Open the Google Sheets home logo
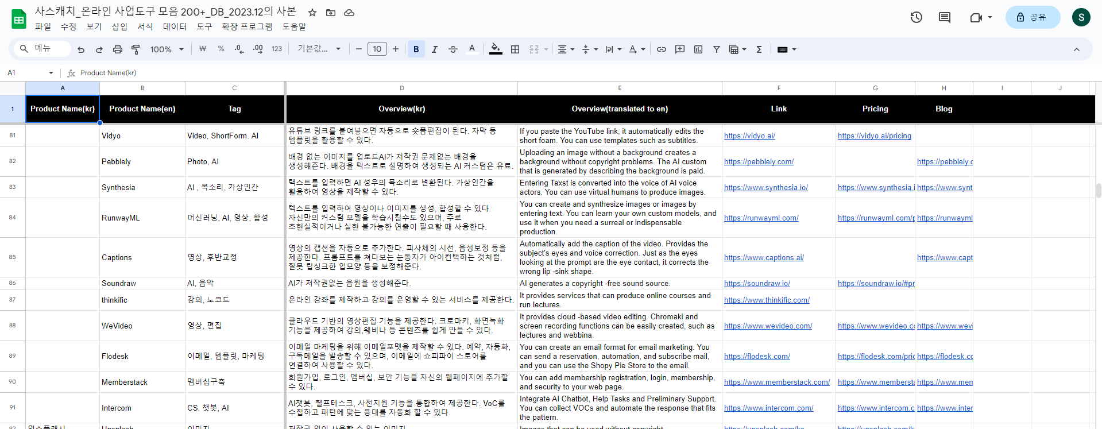Image resolution: width=1102 pixels, height=429 pixels. pos(19,19)
